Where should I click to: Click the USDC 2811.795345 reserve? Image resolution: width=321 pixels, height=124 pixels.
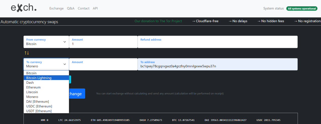268,120
